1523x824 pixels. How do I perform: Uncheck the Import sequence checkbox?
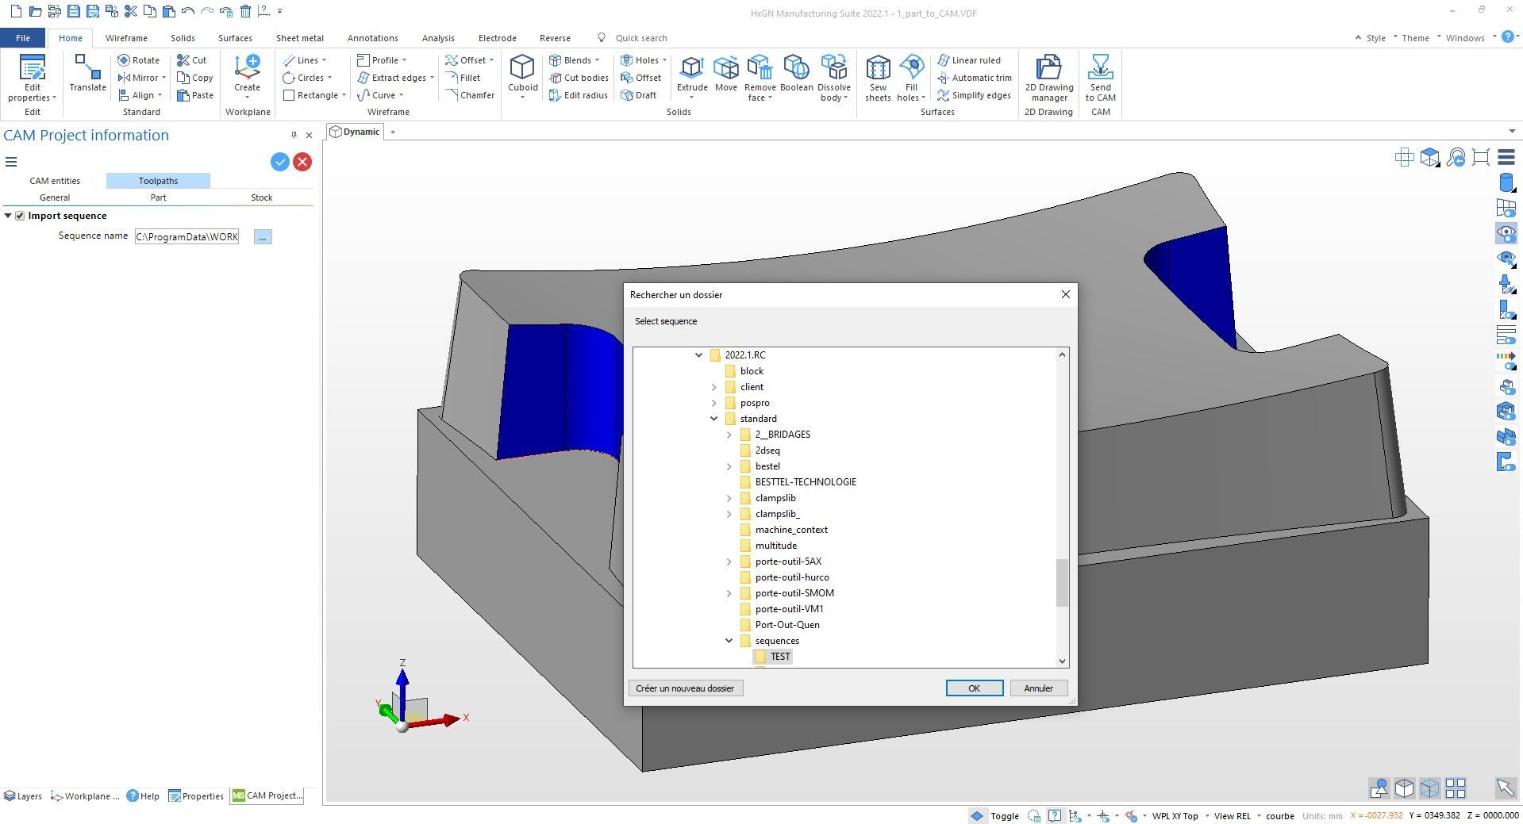pos(20,216)
